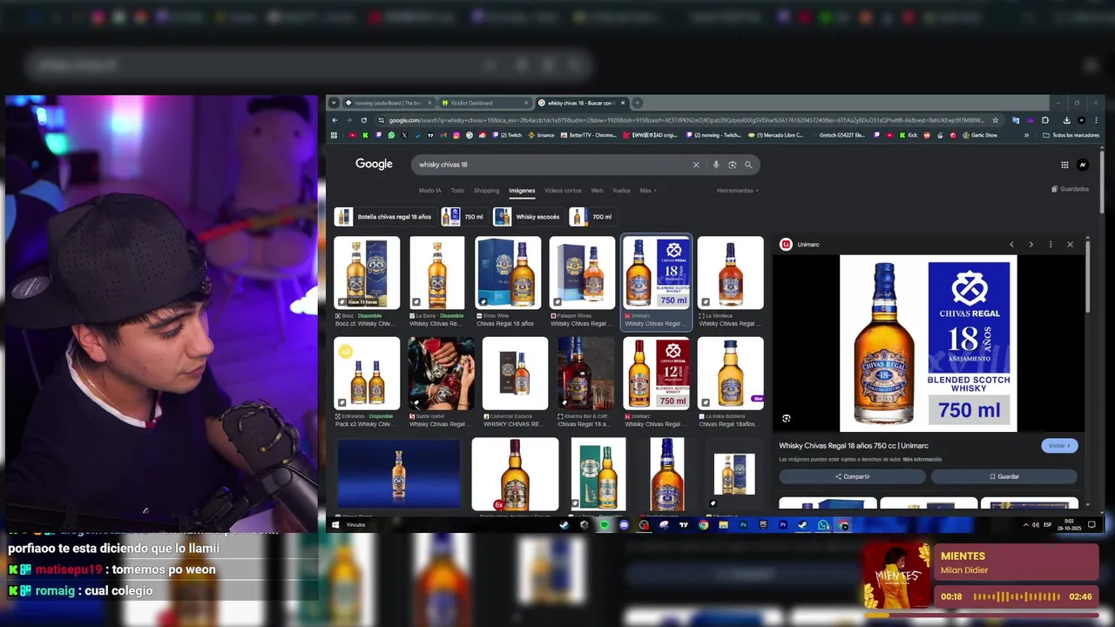Viewport: 1115px width, 627px height.
Task: Open Chrome tab search dropdown
Action: pyautogui.click(x=334, y=103)
